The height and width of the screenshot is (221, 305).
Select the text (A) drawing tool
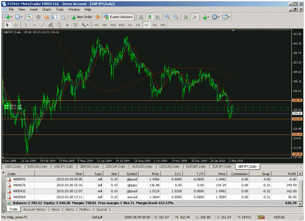67,25
